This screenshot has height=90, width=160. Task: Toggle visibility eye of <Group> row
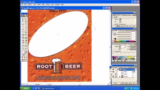pyautogui.click(x=113, y=76)
